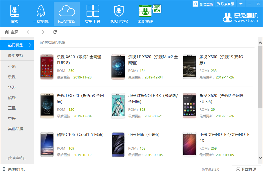Image resolution: width=263 pixels, height=175 pixels.
Task: Refresh the ROM market page
Action: click(x=55, y=32)
